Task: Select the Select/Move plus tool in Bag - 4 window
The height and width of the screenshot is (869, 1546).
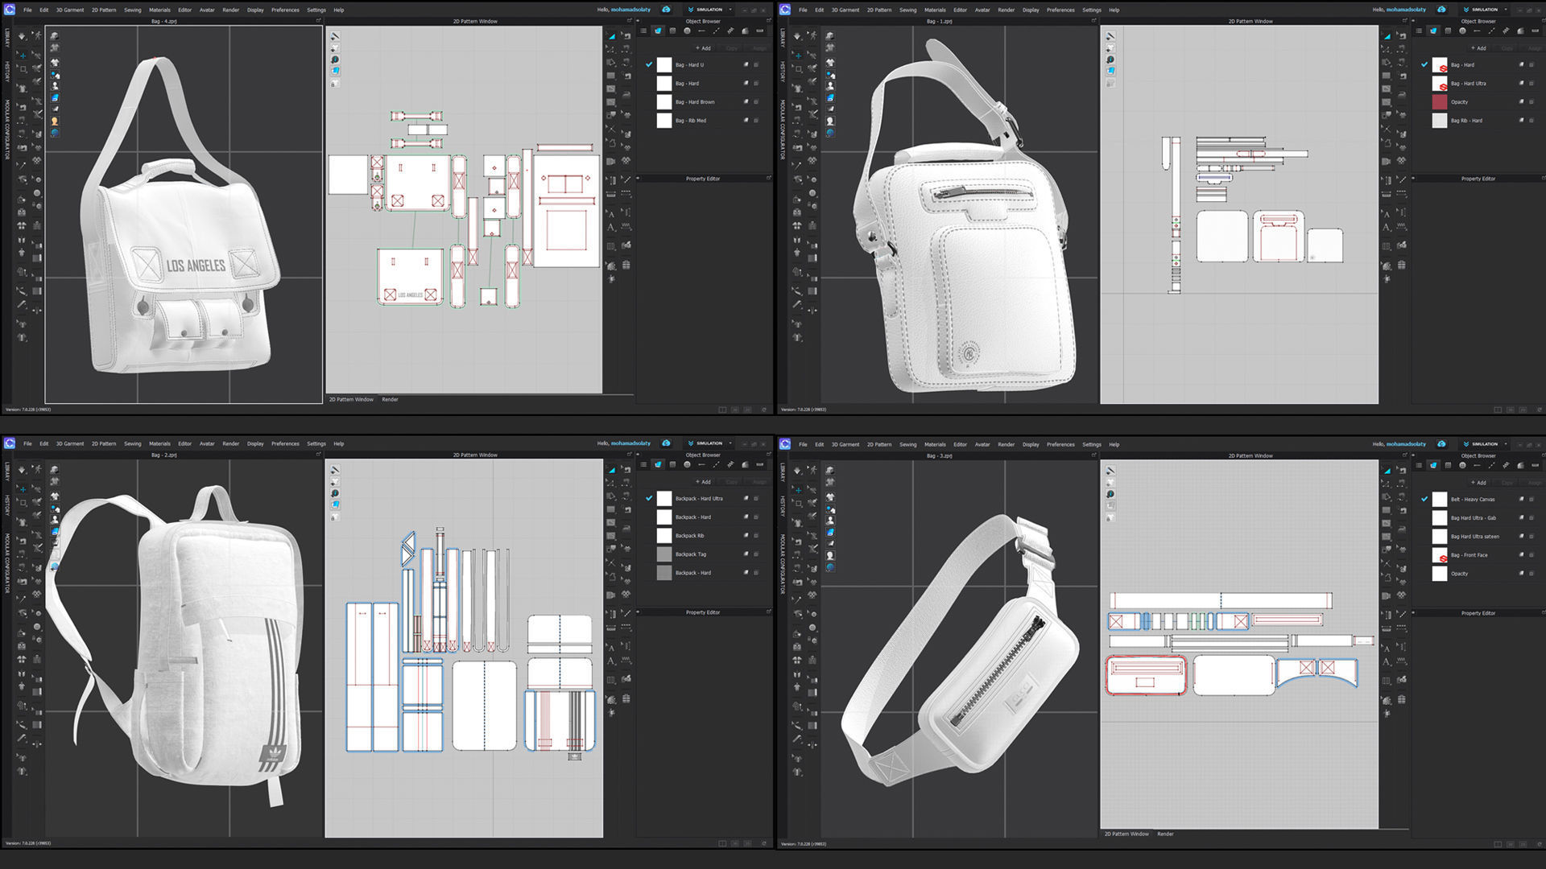Action: coord(23,56)
